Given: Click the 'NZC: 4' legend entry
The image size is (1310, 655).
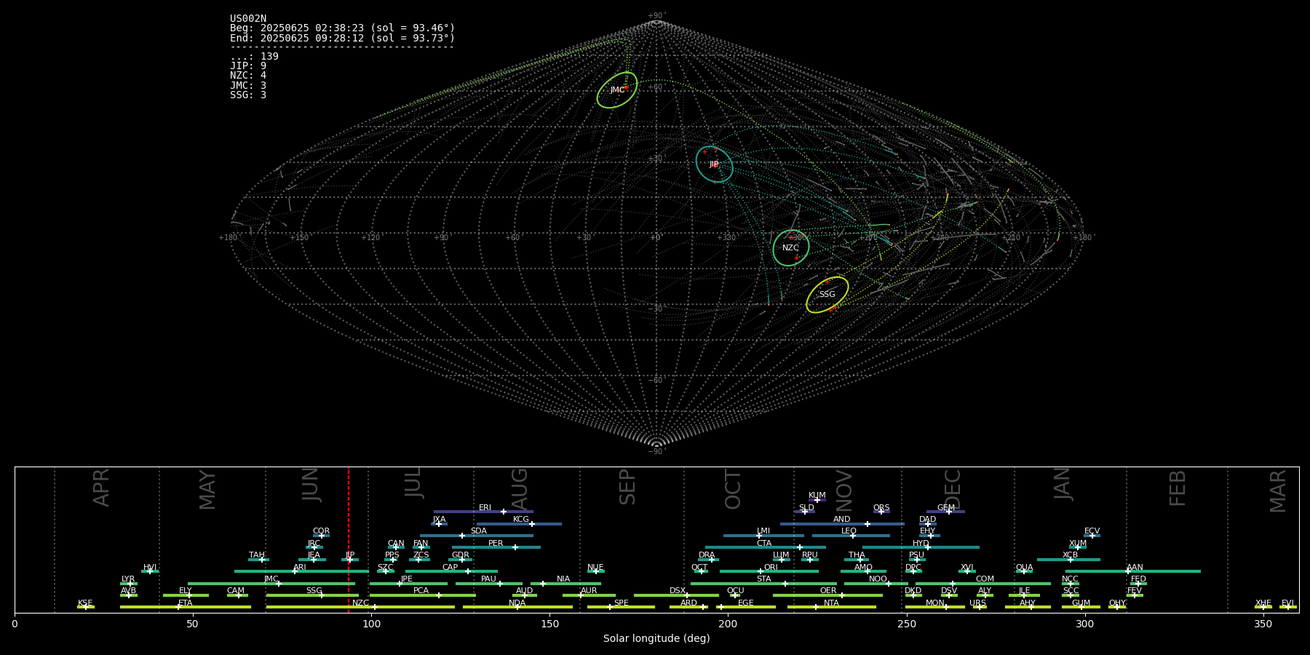Looking at the screenshot, I should pyautogui.click(x=248, y=76).
